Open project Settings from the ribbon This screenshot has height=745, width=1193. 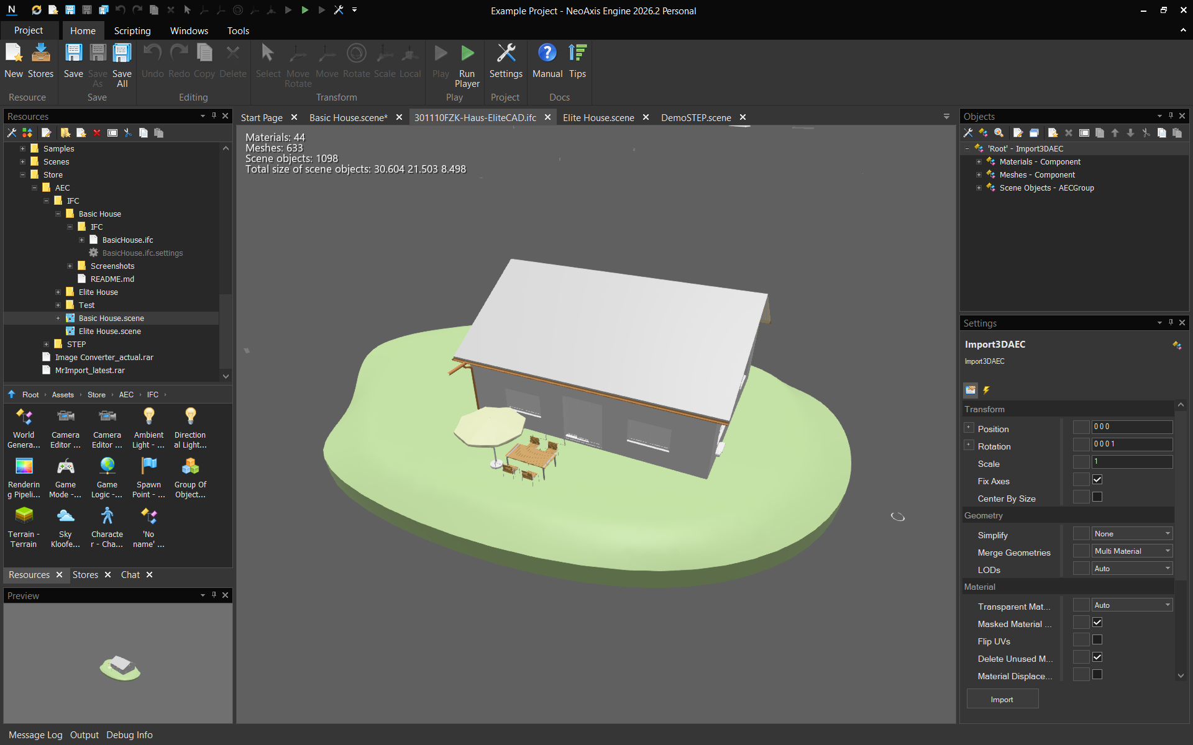[x=506, y=53]
